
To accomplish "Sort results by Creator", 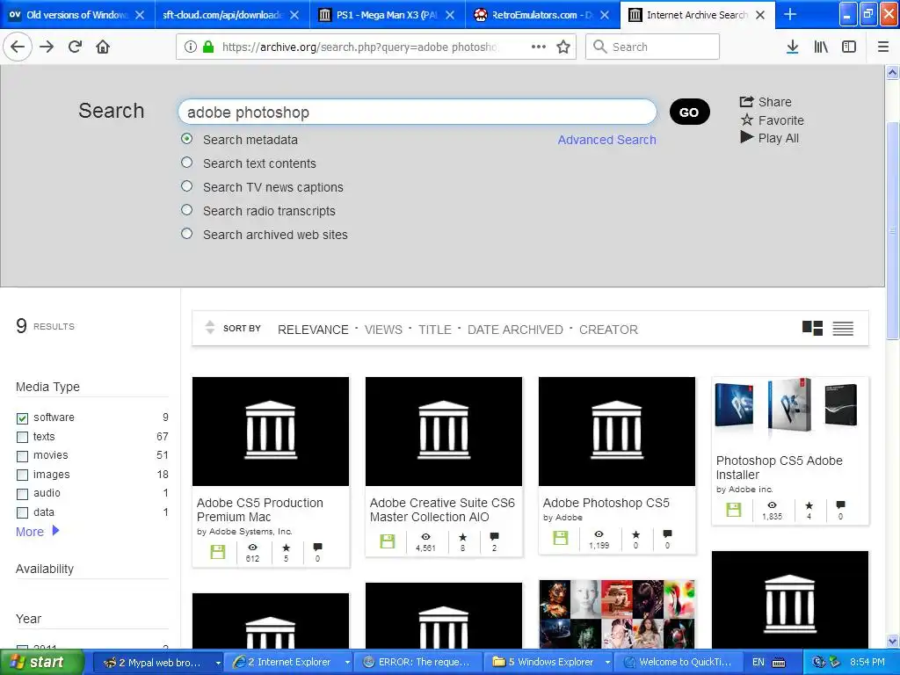I will point(608,330).
